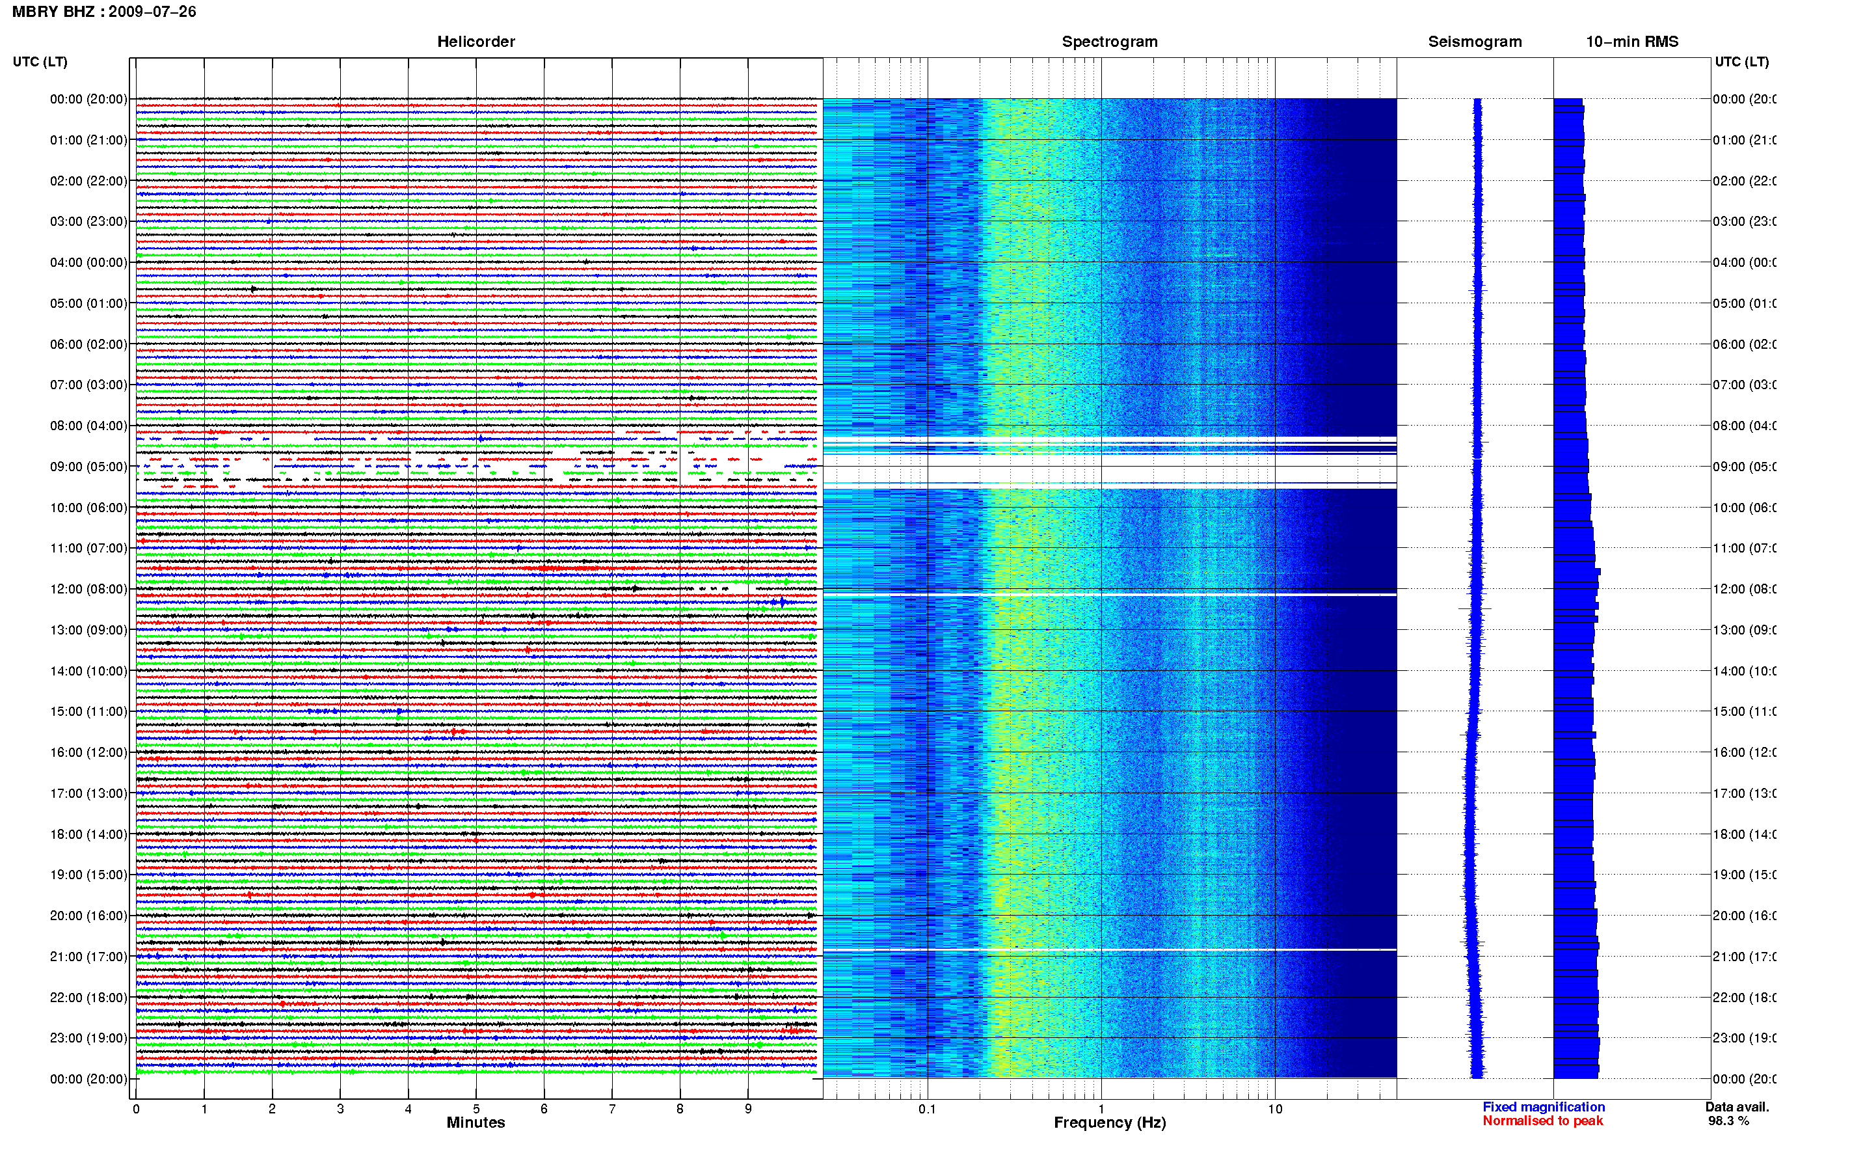Click the left '15:00 (11:00)' time label
Image resolution: width=1850 pixels, height=1157 pixels.
(x=88, y=712)
